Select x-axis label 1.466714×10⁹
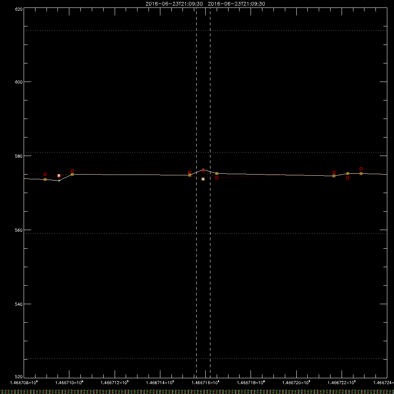 (x=160, y=383)
